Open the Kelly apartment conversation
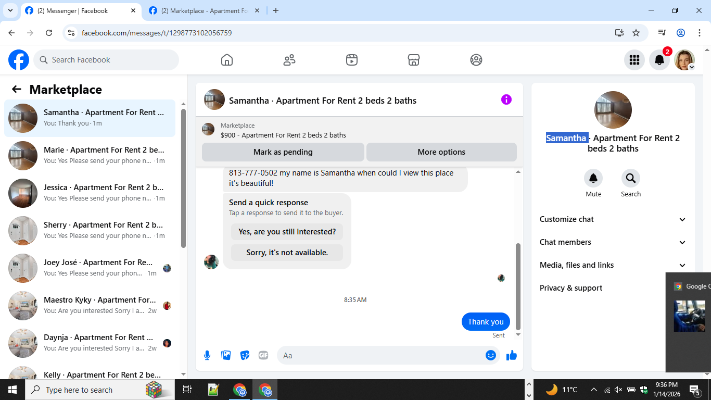 90,370
